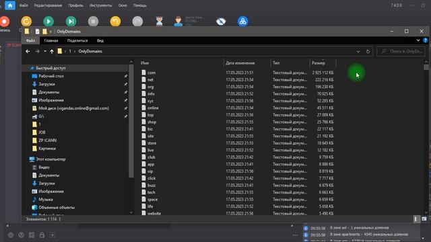
Task: Click the blue trefoil icon in the toolbar
Action: (x=242, y=21)
